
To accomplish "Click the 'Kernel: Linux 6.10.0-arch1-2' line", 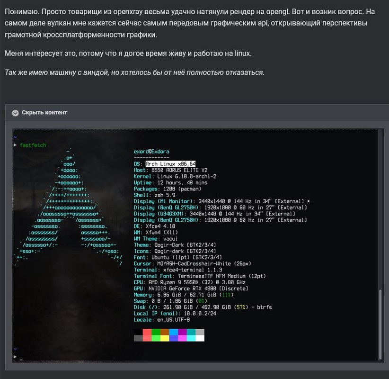I will click(x=175, y=176).
